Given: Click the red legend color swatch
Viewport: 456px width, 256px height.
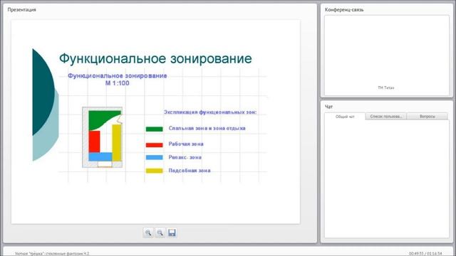Looking at the screenshot, I should tap(154, 145).
